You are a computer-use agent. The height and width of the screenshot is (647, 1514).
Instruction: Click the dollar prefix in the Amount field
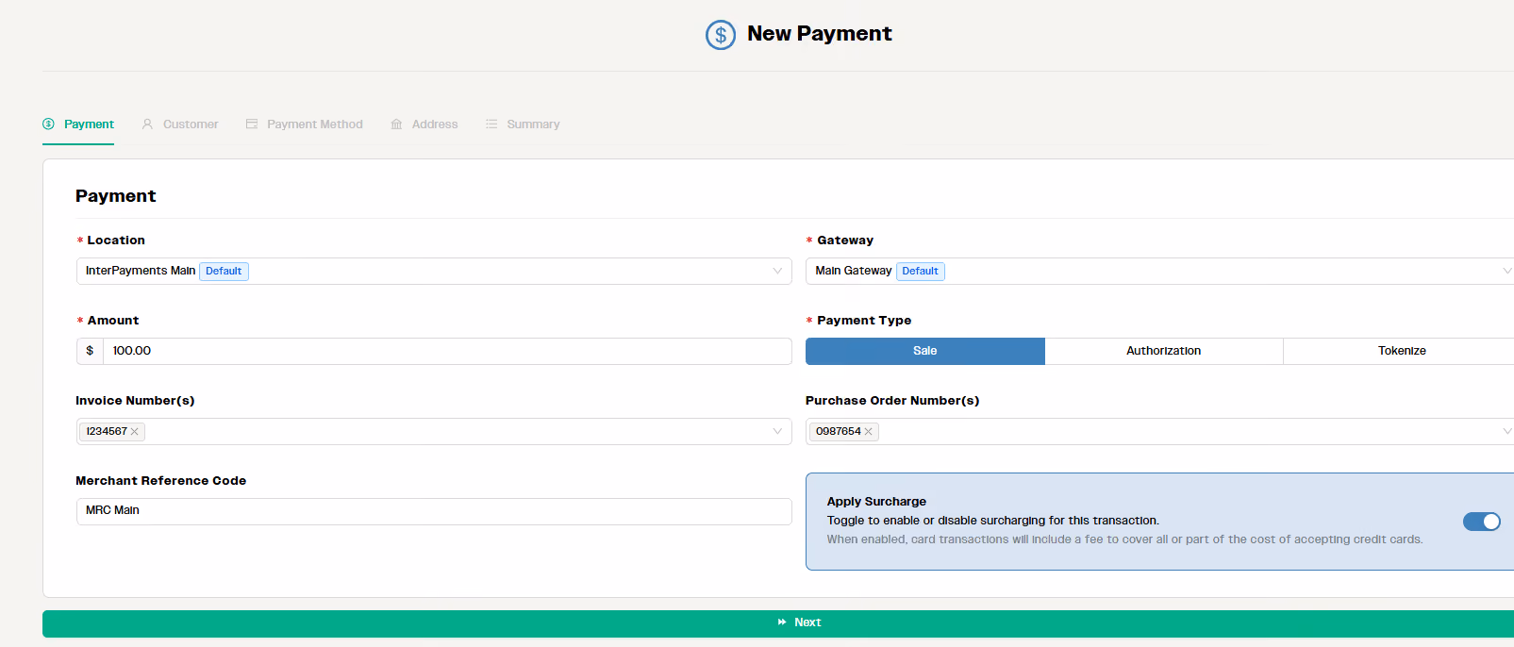click(x=90, y=351)
